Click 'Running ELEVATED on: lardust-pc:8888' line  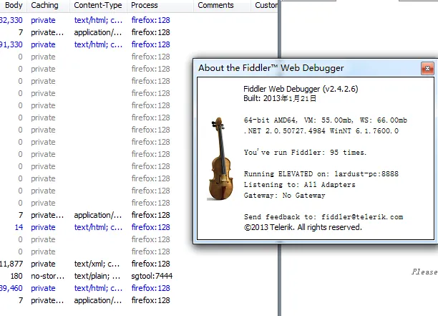321,173
